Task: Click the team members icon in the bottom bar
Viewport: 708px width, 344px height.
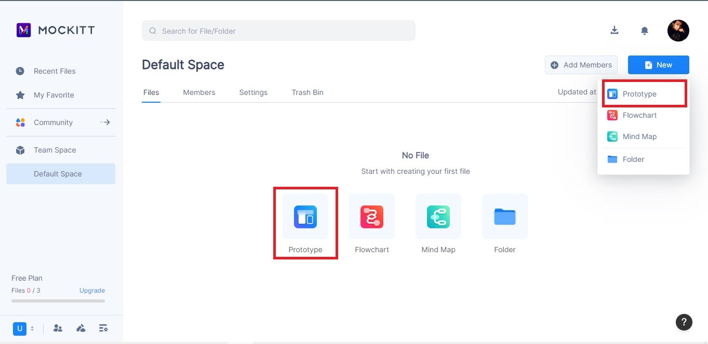Action: [x=58, y=328]
